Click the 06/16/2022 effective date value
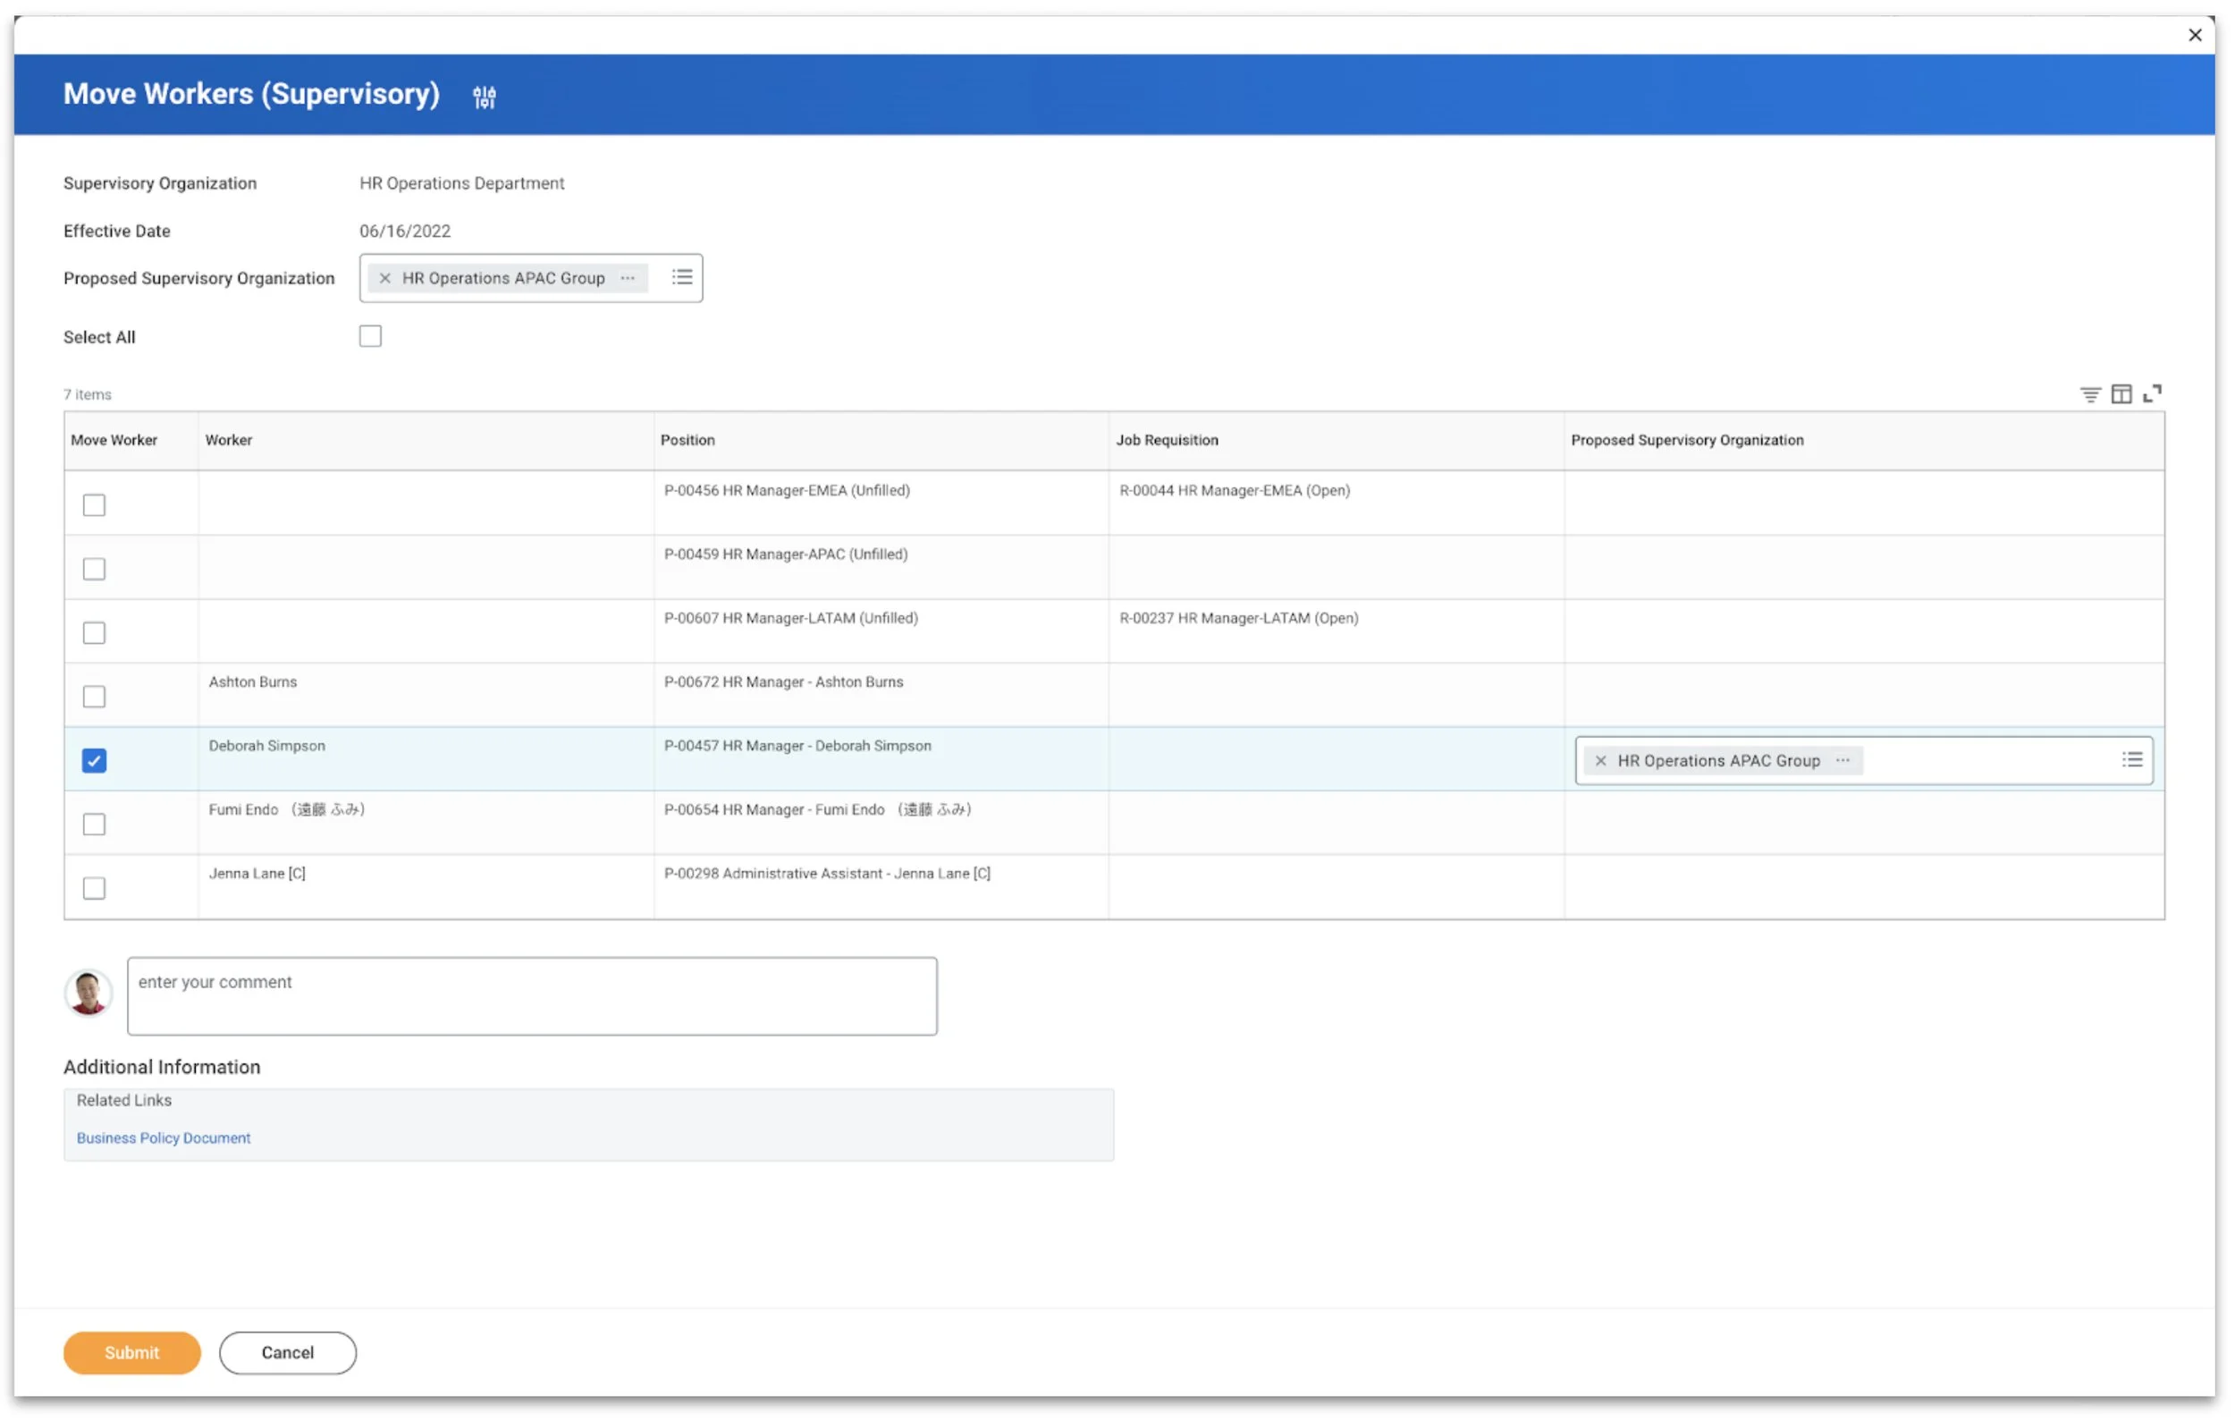This screenshot has height=1421, width=2235. click(405, 231)
